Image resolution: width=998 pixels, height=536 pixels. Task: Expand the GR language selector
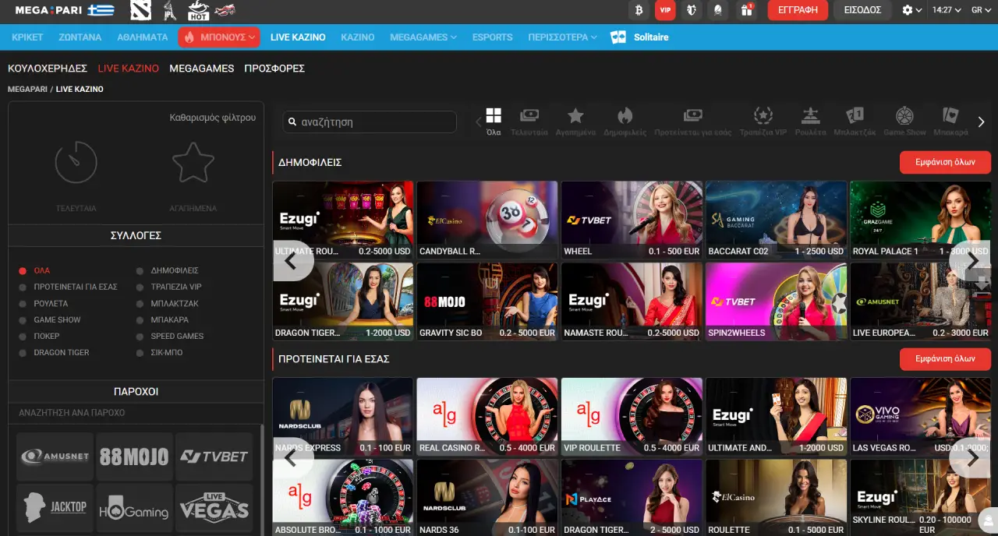coord(981,10)
